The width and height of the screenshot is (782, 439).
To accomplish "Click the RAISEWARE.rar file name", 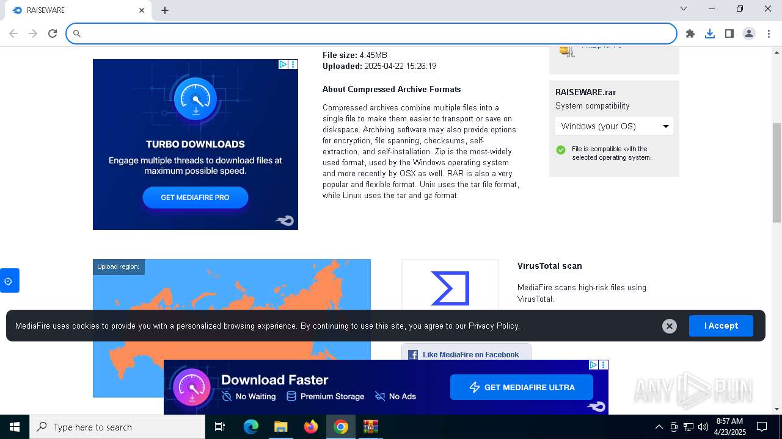I will coord(585,92).
